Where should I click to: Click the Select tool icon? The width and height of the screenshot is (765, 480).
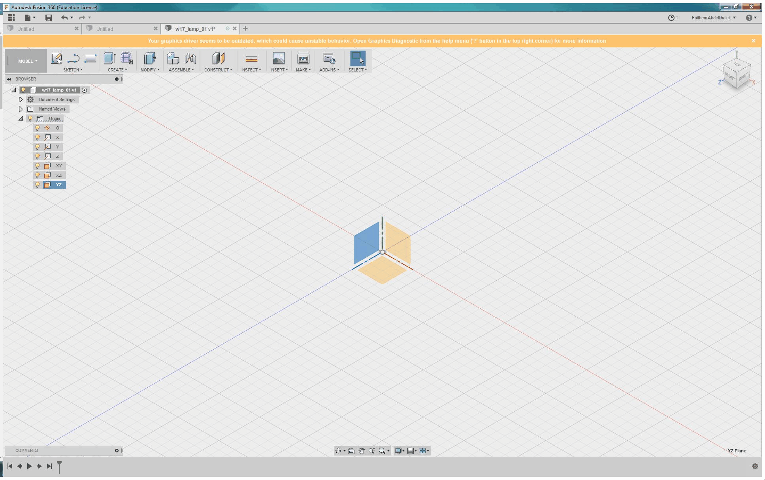(358, 58)
